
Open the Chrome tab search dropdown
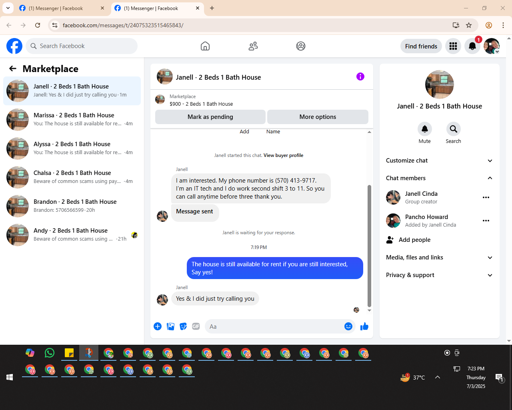point(8,8)
